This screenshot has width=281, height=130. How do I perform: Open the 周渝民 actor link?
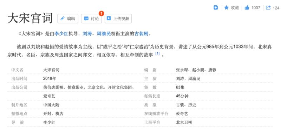pos(104,34)
